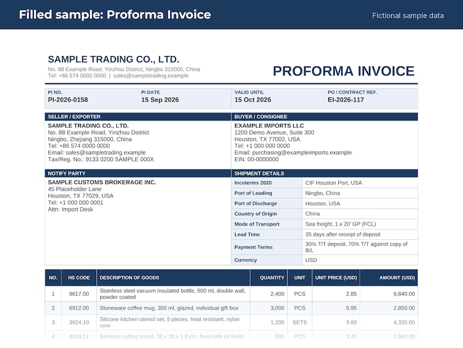Click the 'Fictional sample data' note
The width and height of the screenshot is (463, 348).
408,15
